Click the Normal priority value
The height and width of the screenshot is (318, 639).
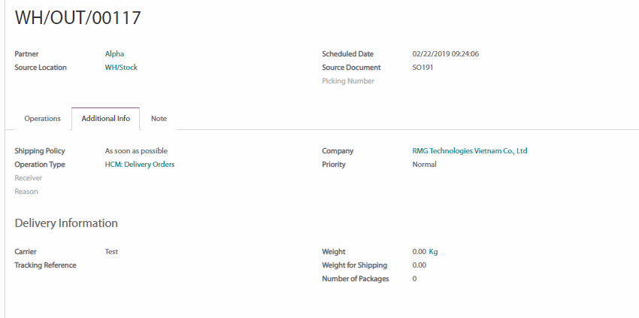[424, 165]
